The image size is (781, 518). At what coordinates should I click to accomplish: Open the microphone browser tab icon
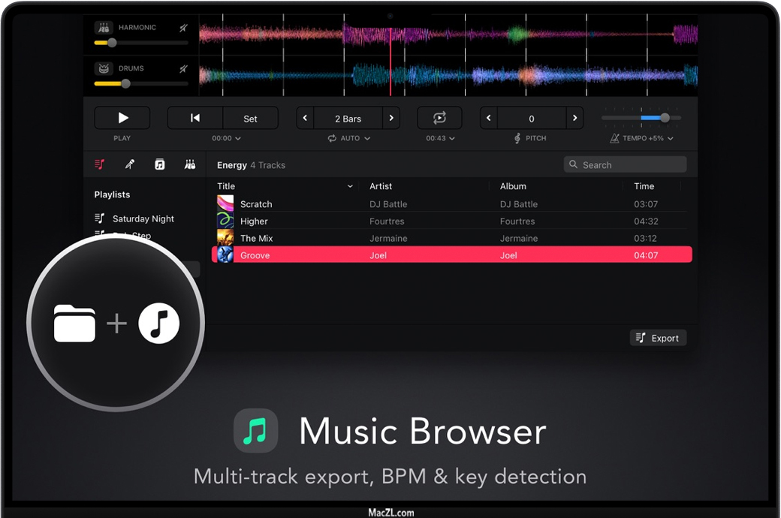129,164
